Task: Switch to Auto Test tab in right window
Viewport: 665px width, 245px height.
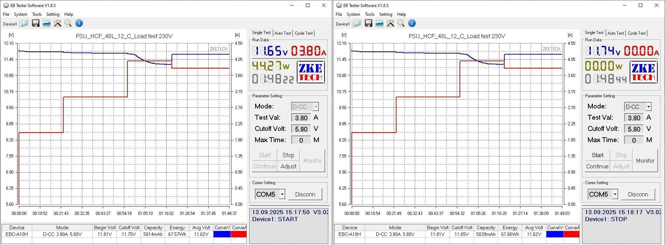Action: click(615, 33)
